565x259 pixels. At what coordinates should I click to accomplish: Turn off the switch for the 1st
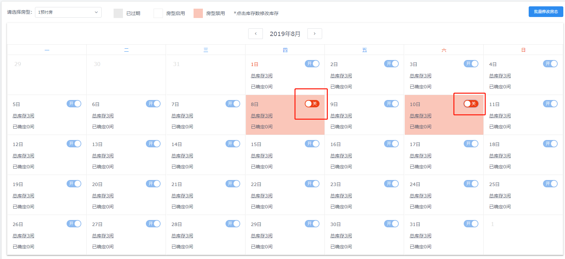click(312, 64)
